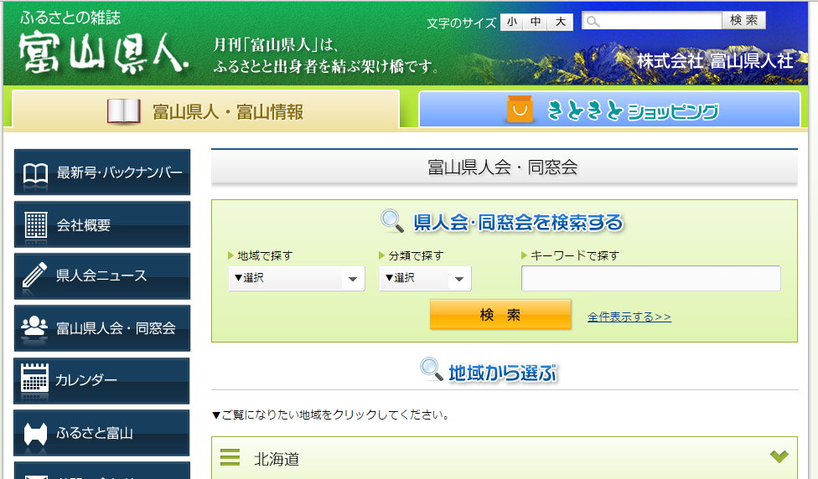Click the orange 検索 button
818x479 pixels.
pyautogui.click(x=500, y=314)
